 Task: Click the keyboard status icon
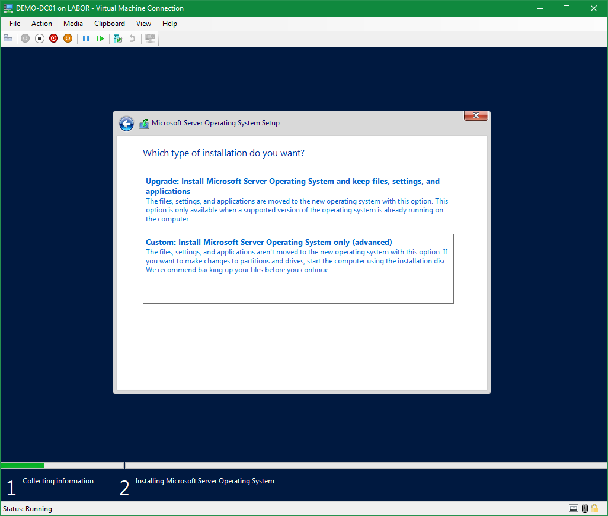tap(573, 508)
